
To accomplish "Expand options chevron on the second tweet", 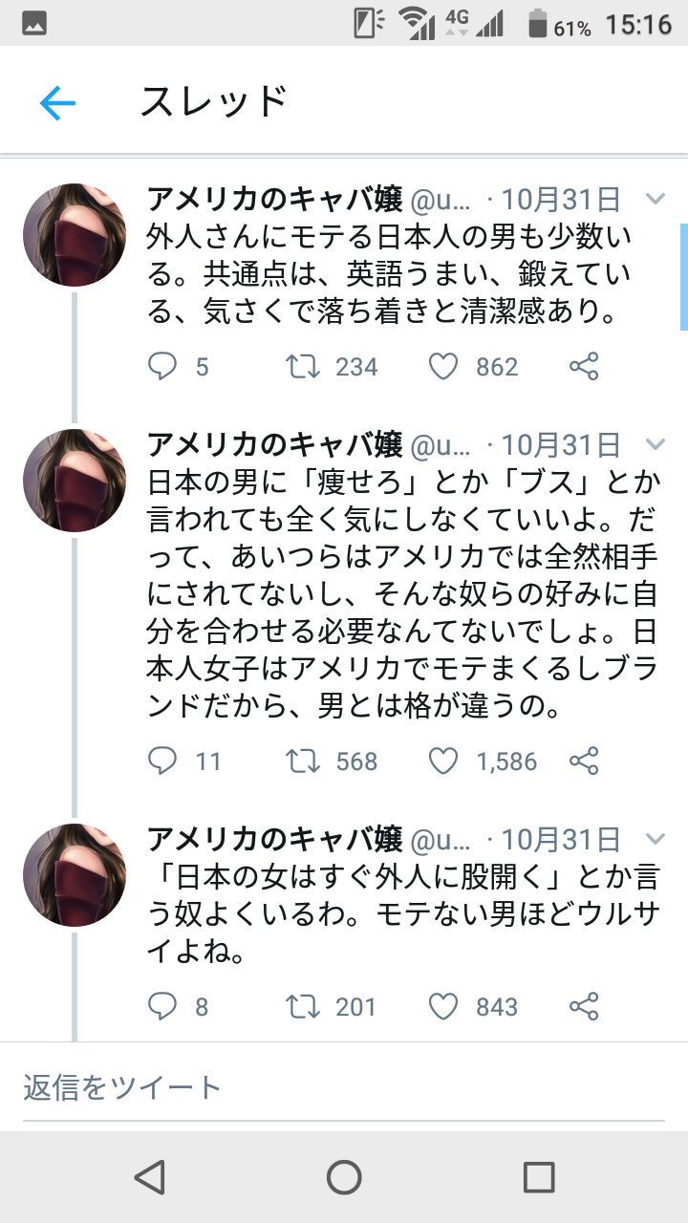I will pos(655,444).
